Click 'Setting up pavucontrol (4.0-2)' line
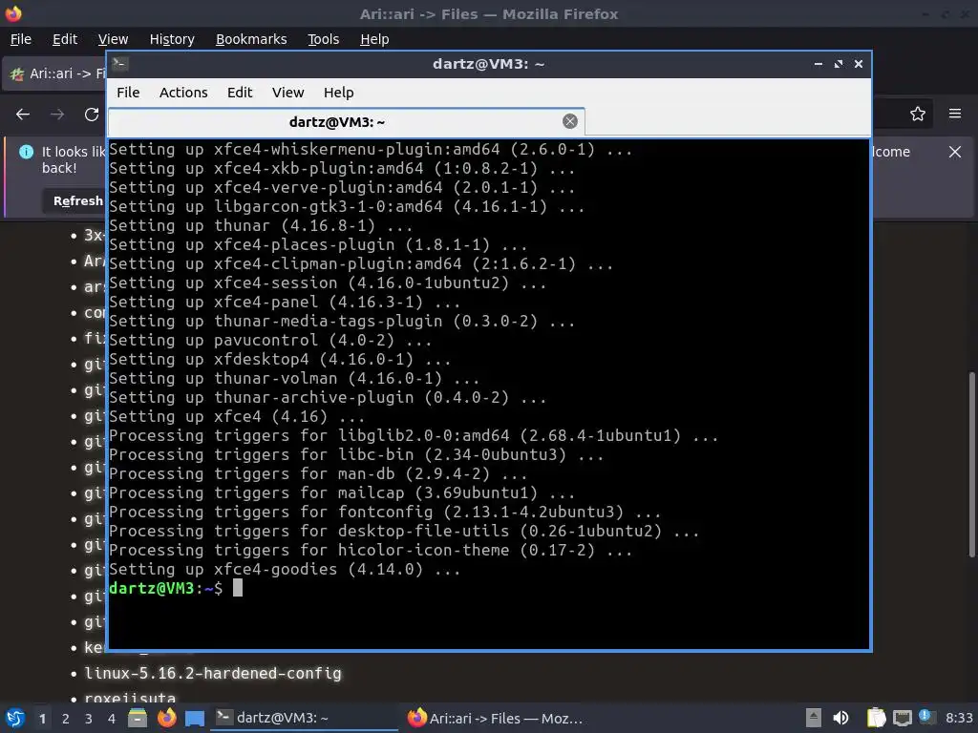This screenshot has width=978, height=733. (x=270, y=341)
